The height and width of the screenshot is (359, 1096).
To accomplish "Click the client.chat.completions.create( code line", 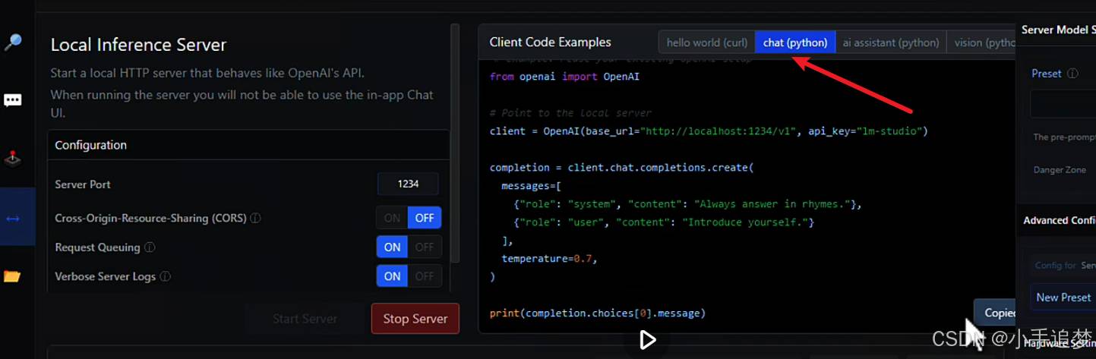I will pos(621,168).
